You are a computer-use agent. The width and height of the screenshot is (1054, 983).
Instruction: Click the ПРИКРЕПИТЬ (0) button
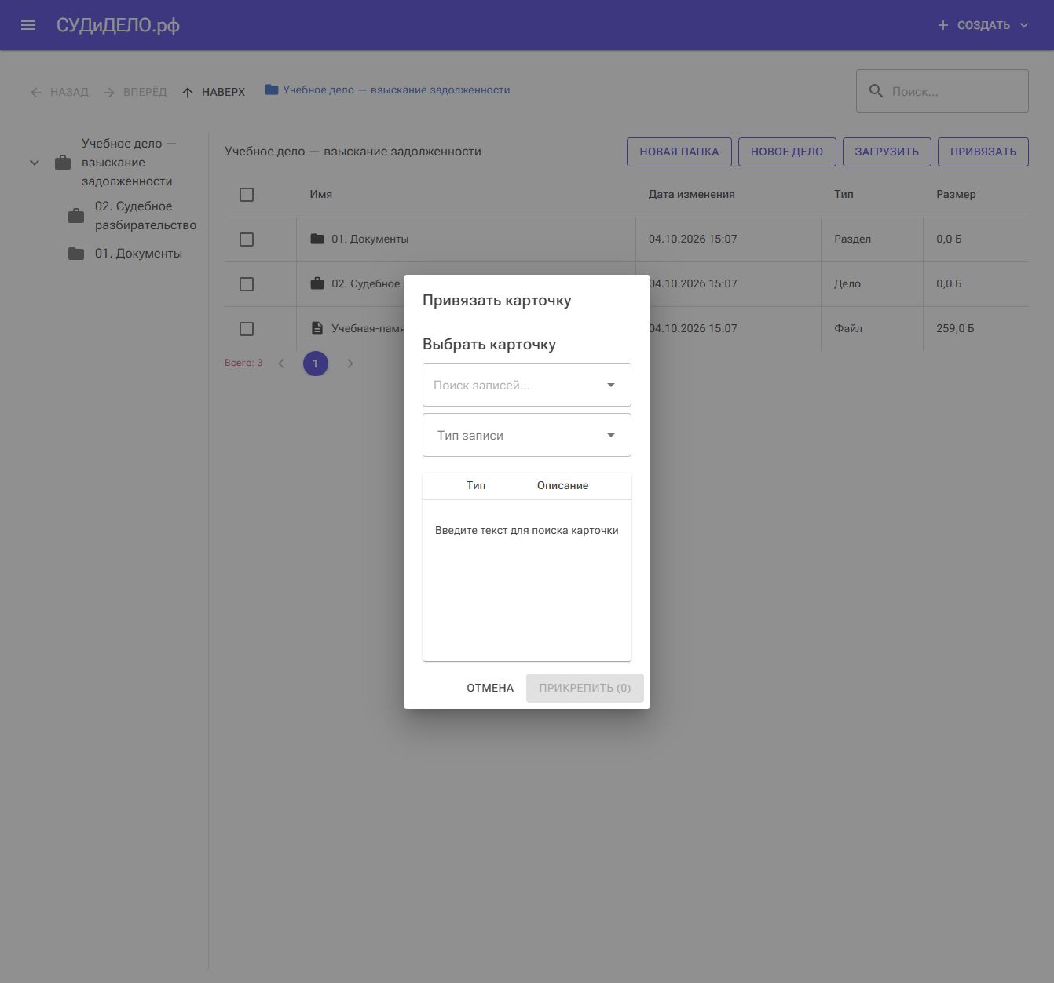coord(585,688)
